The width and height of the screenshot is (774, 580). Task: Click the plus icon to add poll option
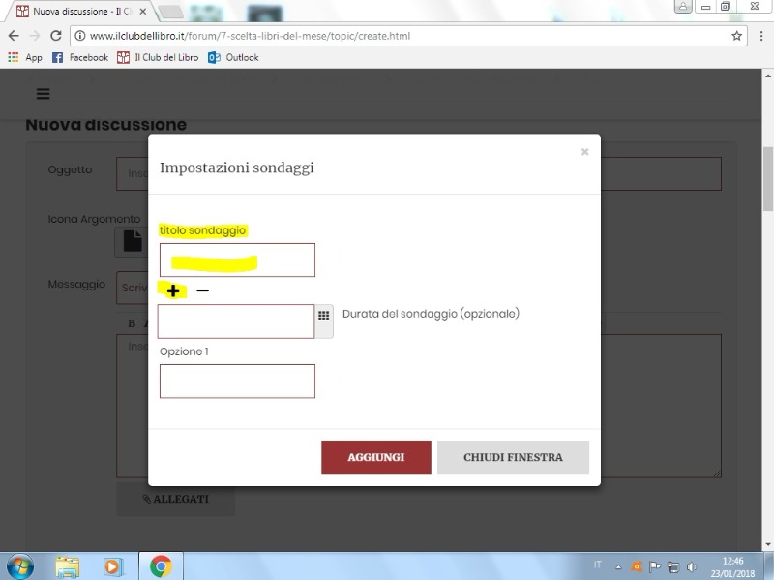(x=173, y=290)
